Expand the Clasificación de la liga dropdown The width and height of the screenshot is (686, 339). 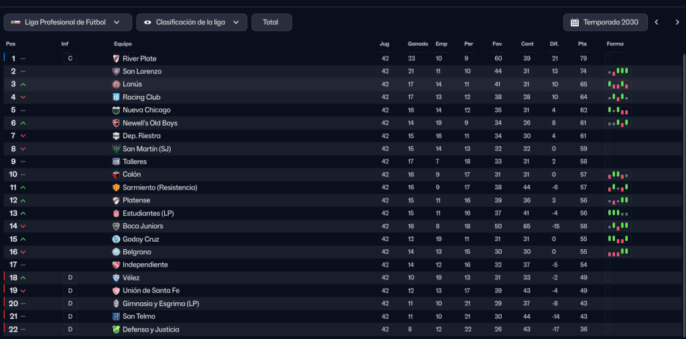click(192, 22)
